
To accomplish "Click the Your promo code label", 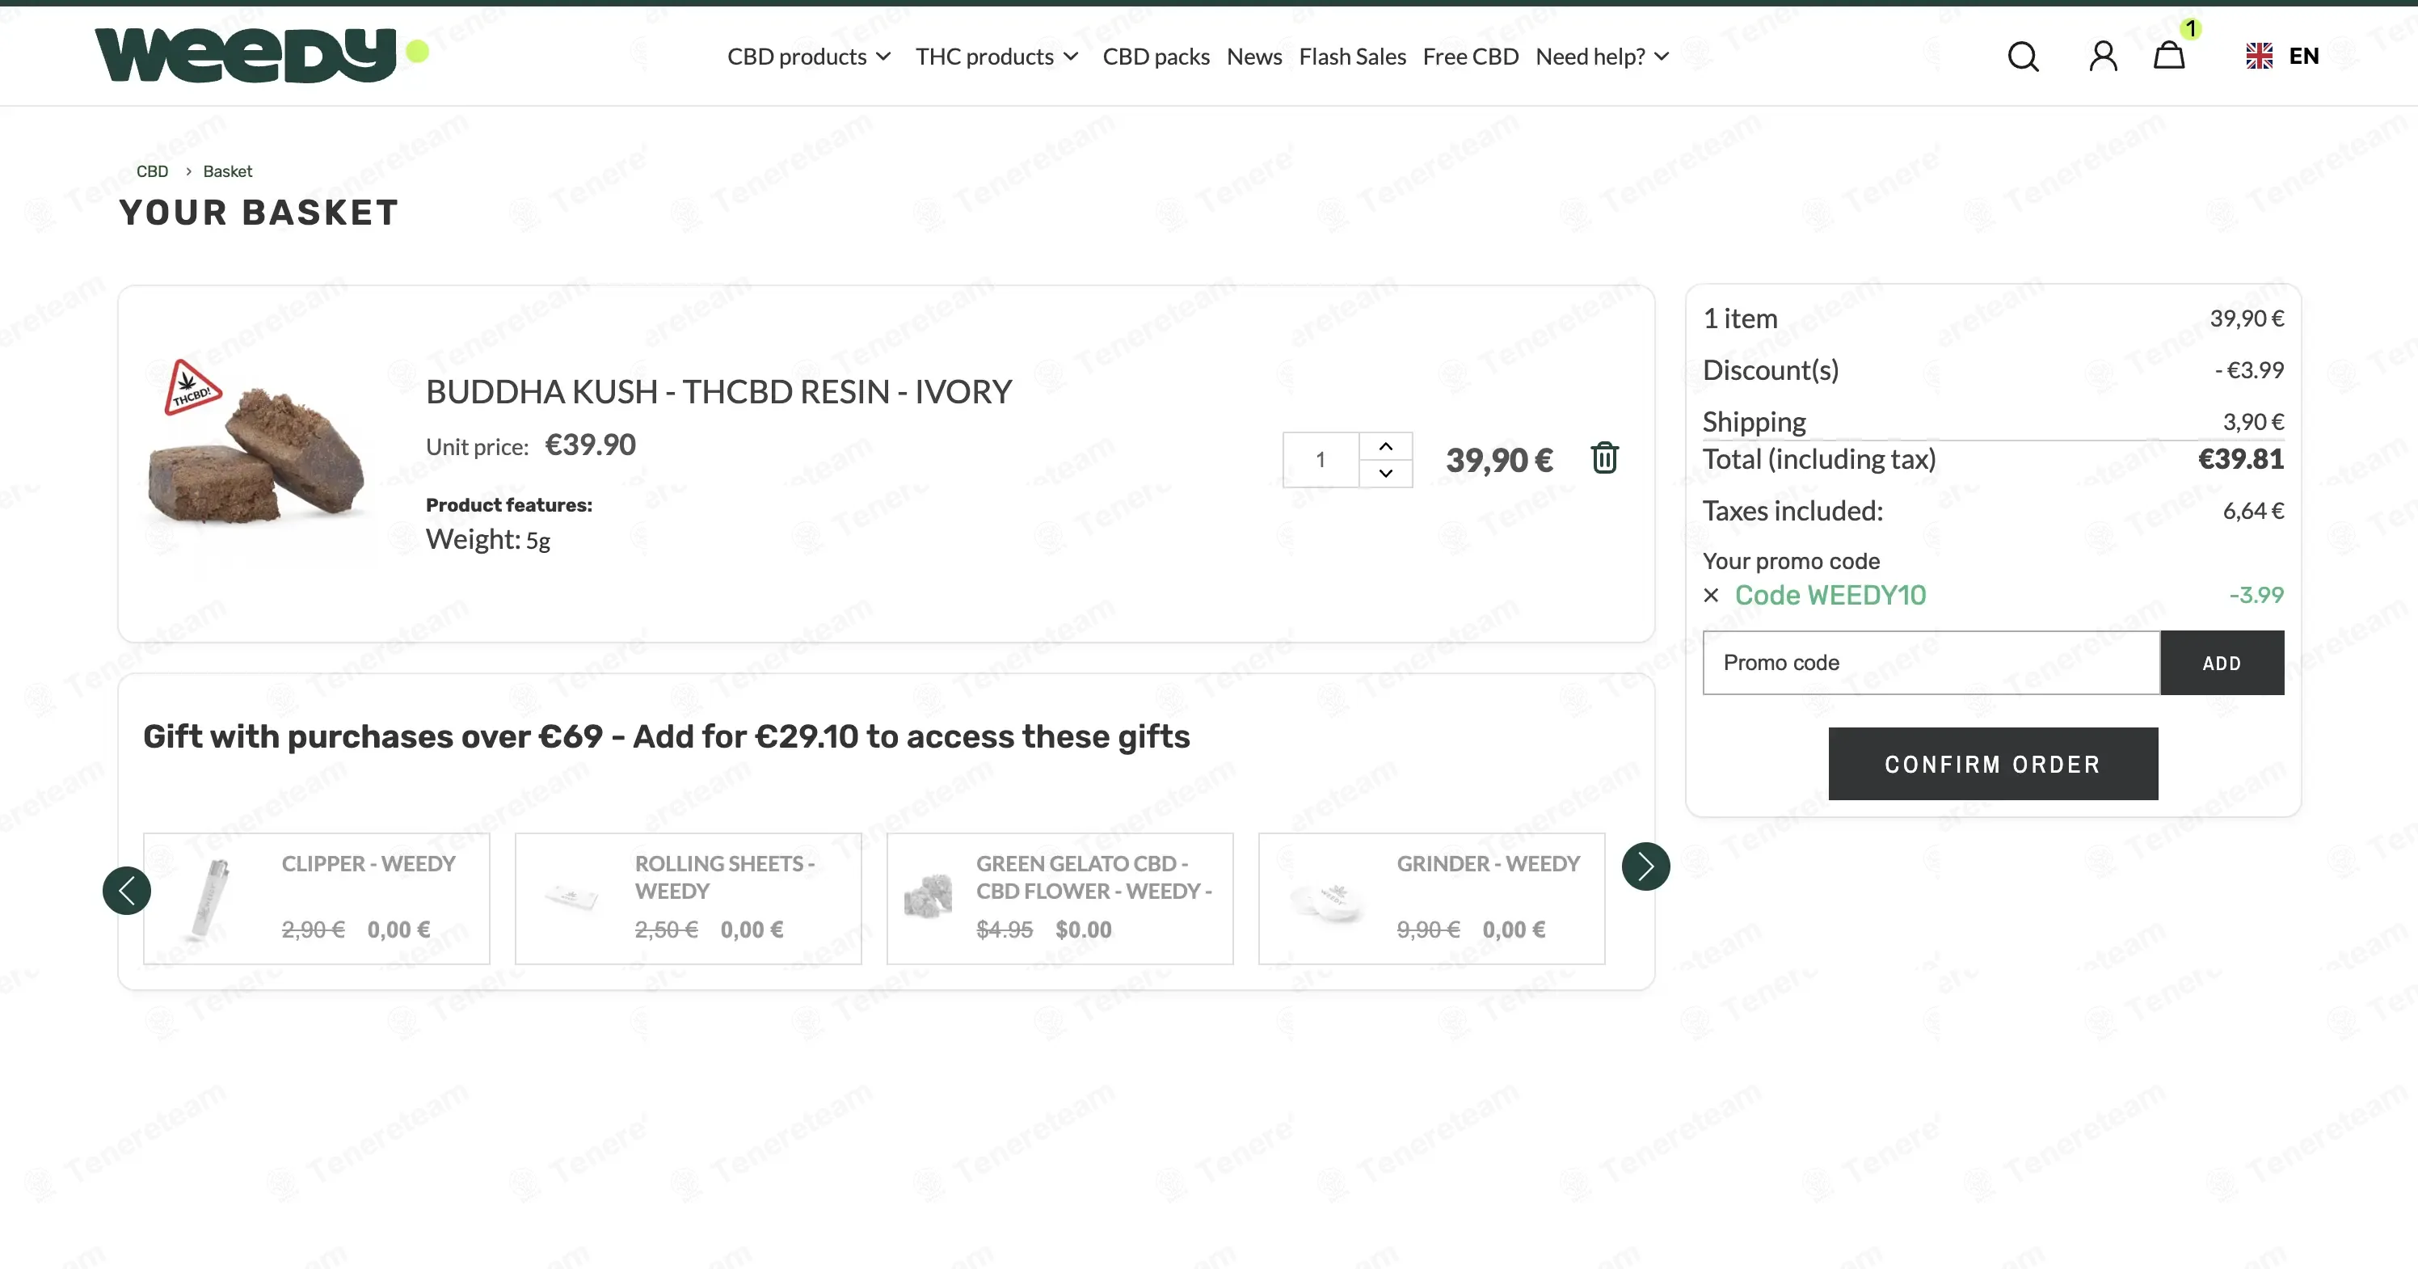I will tap(1791, 561).
